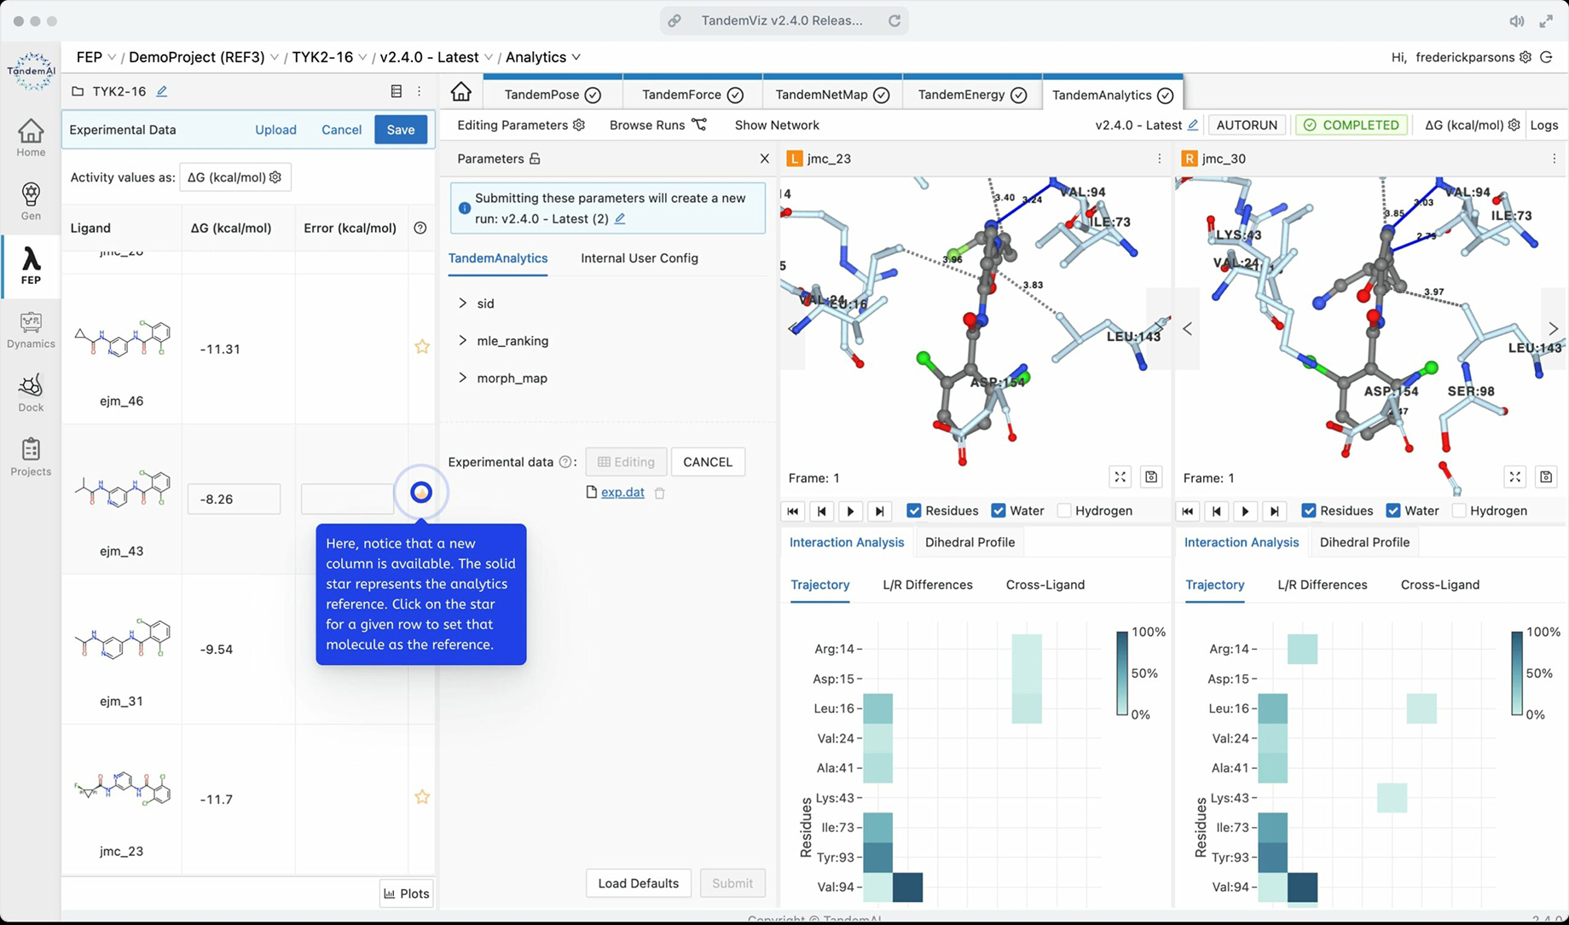Uncheck Residues in jmc_23 viewer
Screen dimensions: 1569x925
pyautogui.click(x=914, y=511)
